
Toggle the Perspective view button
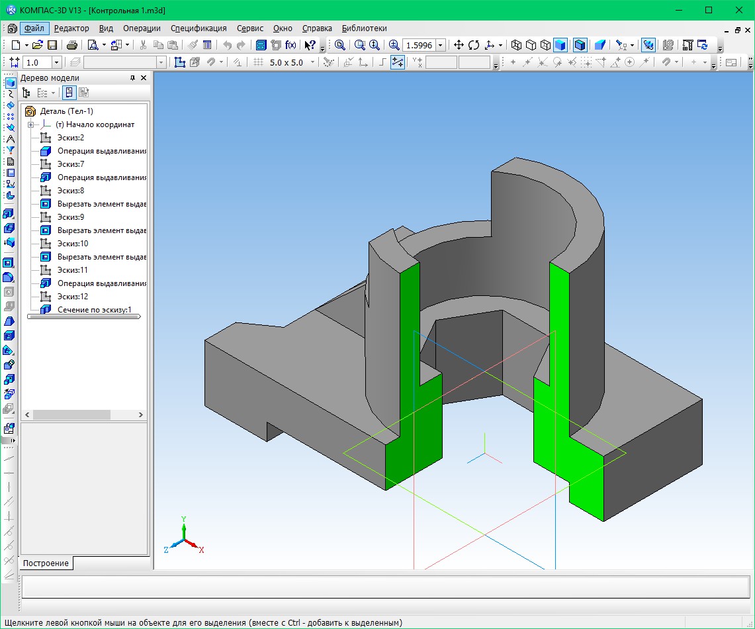point(600,45)
